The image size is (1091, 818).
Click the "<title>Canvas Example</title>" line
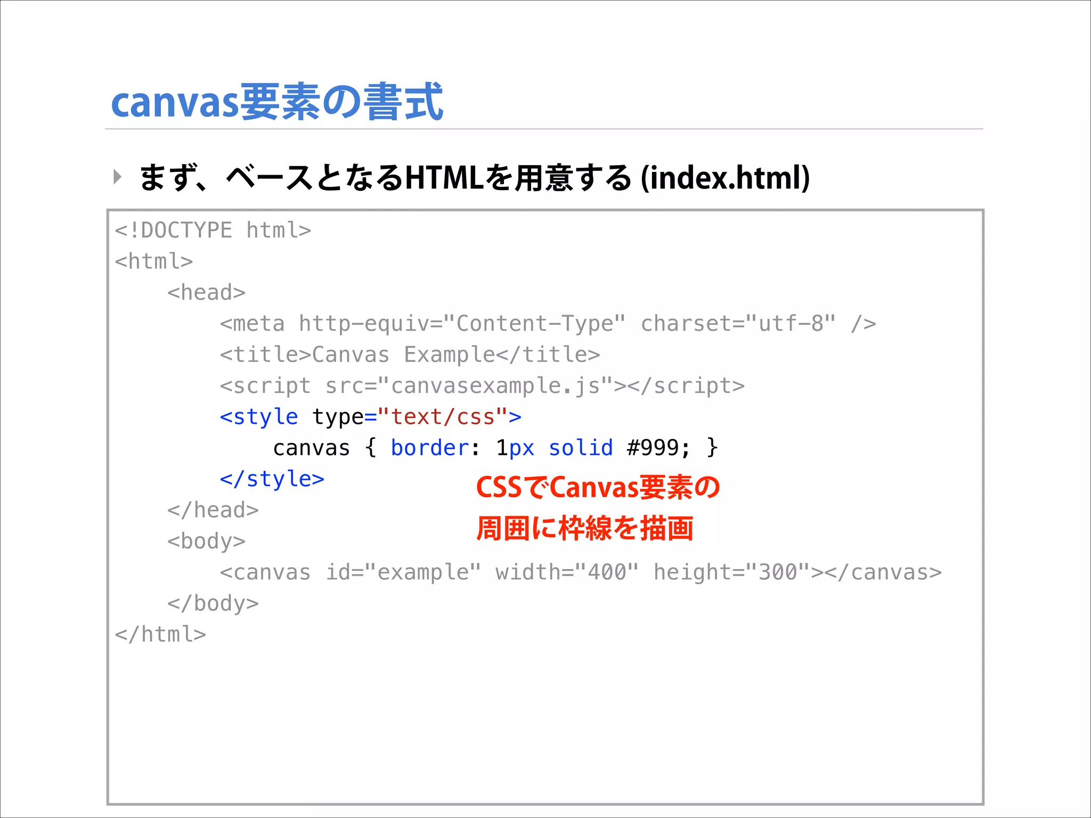(410, 354)
